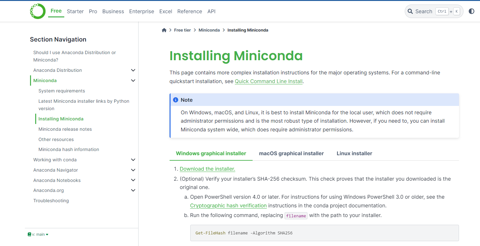This screenshot has width=480, height=246.
Task: Click the Download the installer link
Action: (207, 169)
